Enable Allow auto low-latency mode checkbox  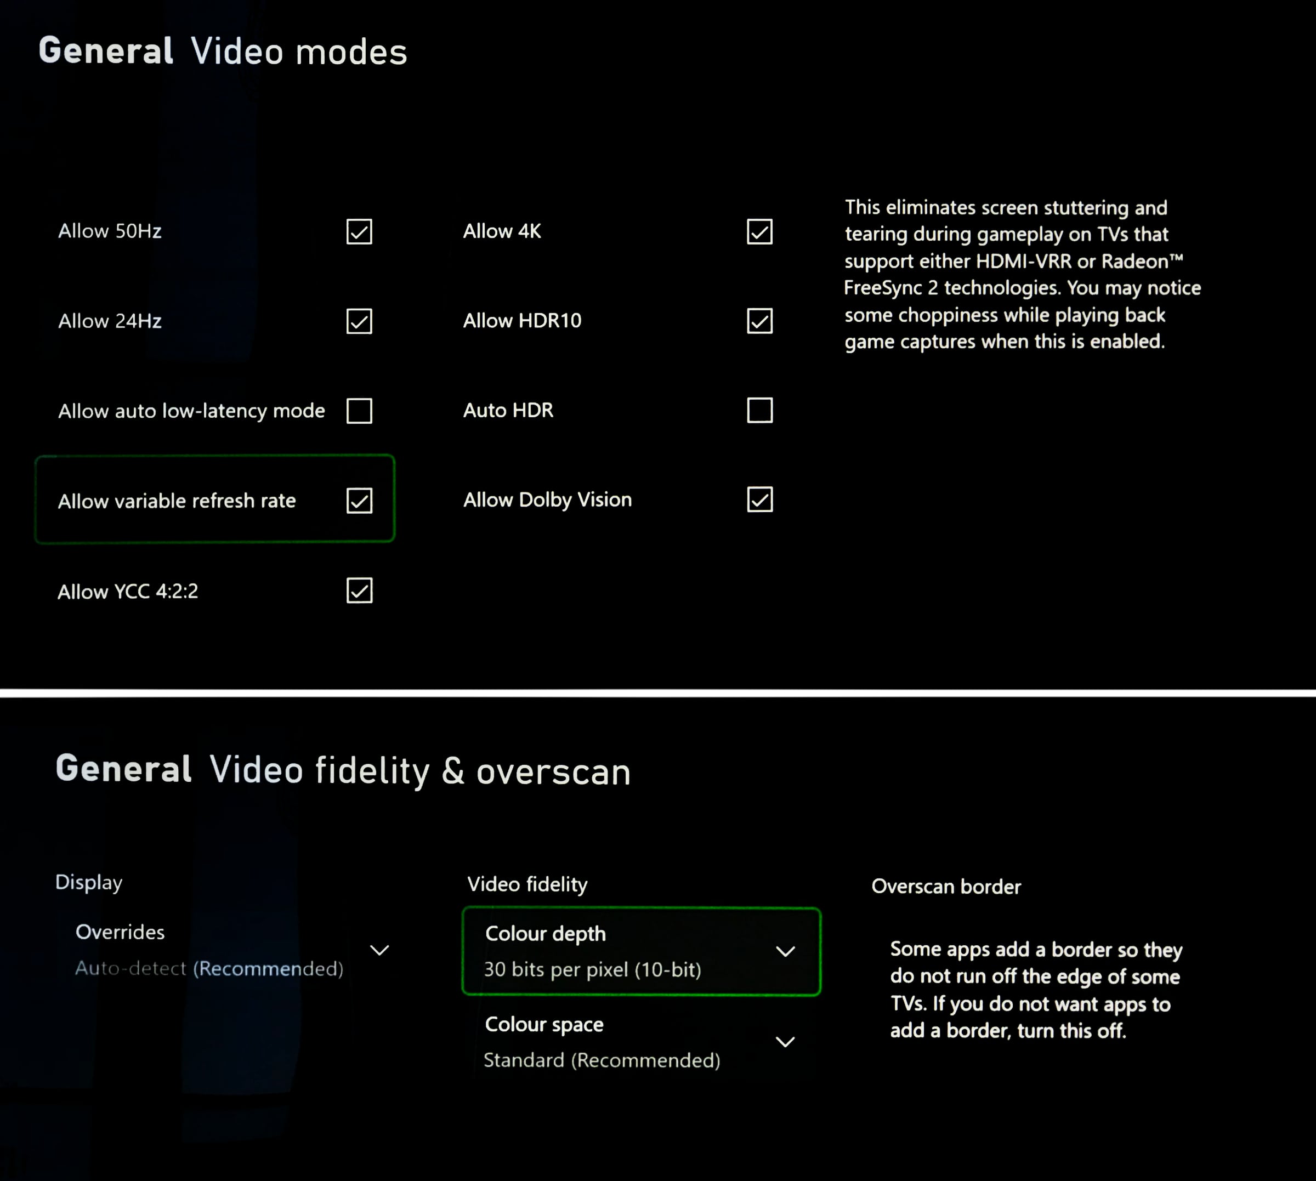tap(359, 411)
